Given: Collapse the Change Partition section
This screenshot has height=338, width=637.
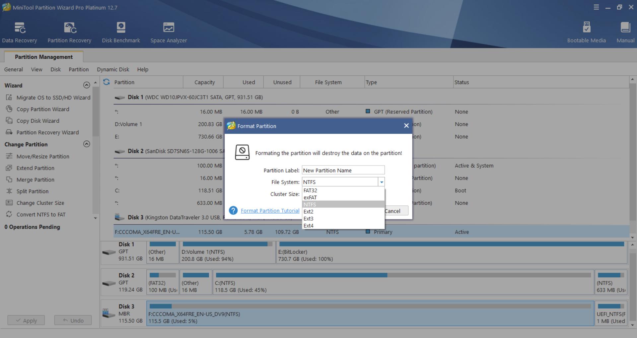Looking at the screenshot, I should [x=87, y=144].
